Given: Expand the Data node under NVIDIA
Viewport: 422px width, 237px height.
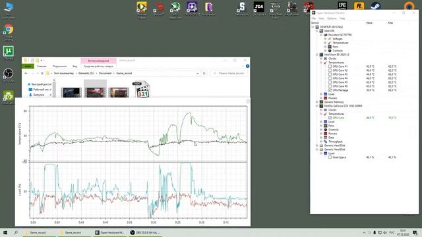Looking at the screenshot, I should (x=321, y=138).
